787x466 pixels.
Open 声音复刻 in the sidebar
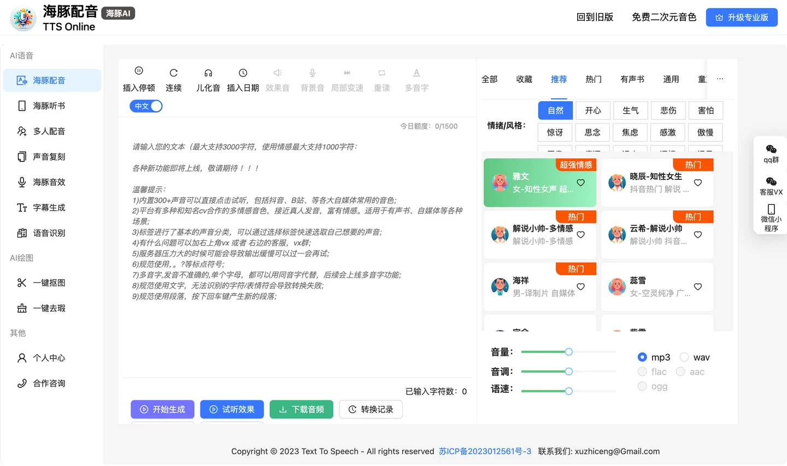pos(49,157)
